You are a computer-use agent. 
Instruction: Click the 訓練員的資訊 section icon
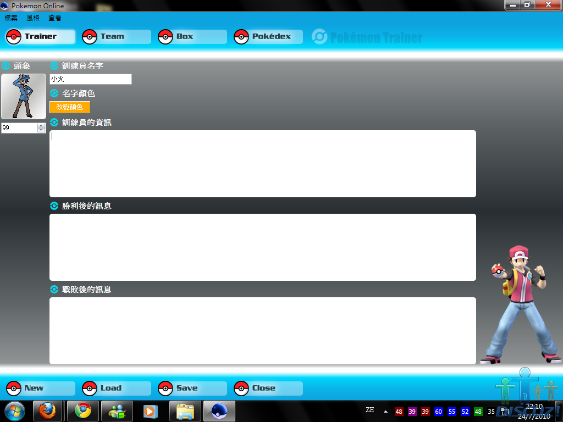54,123
